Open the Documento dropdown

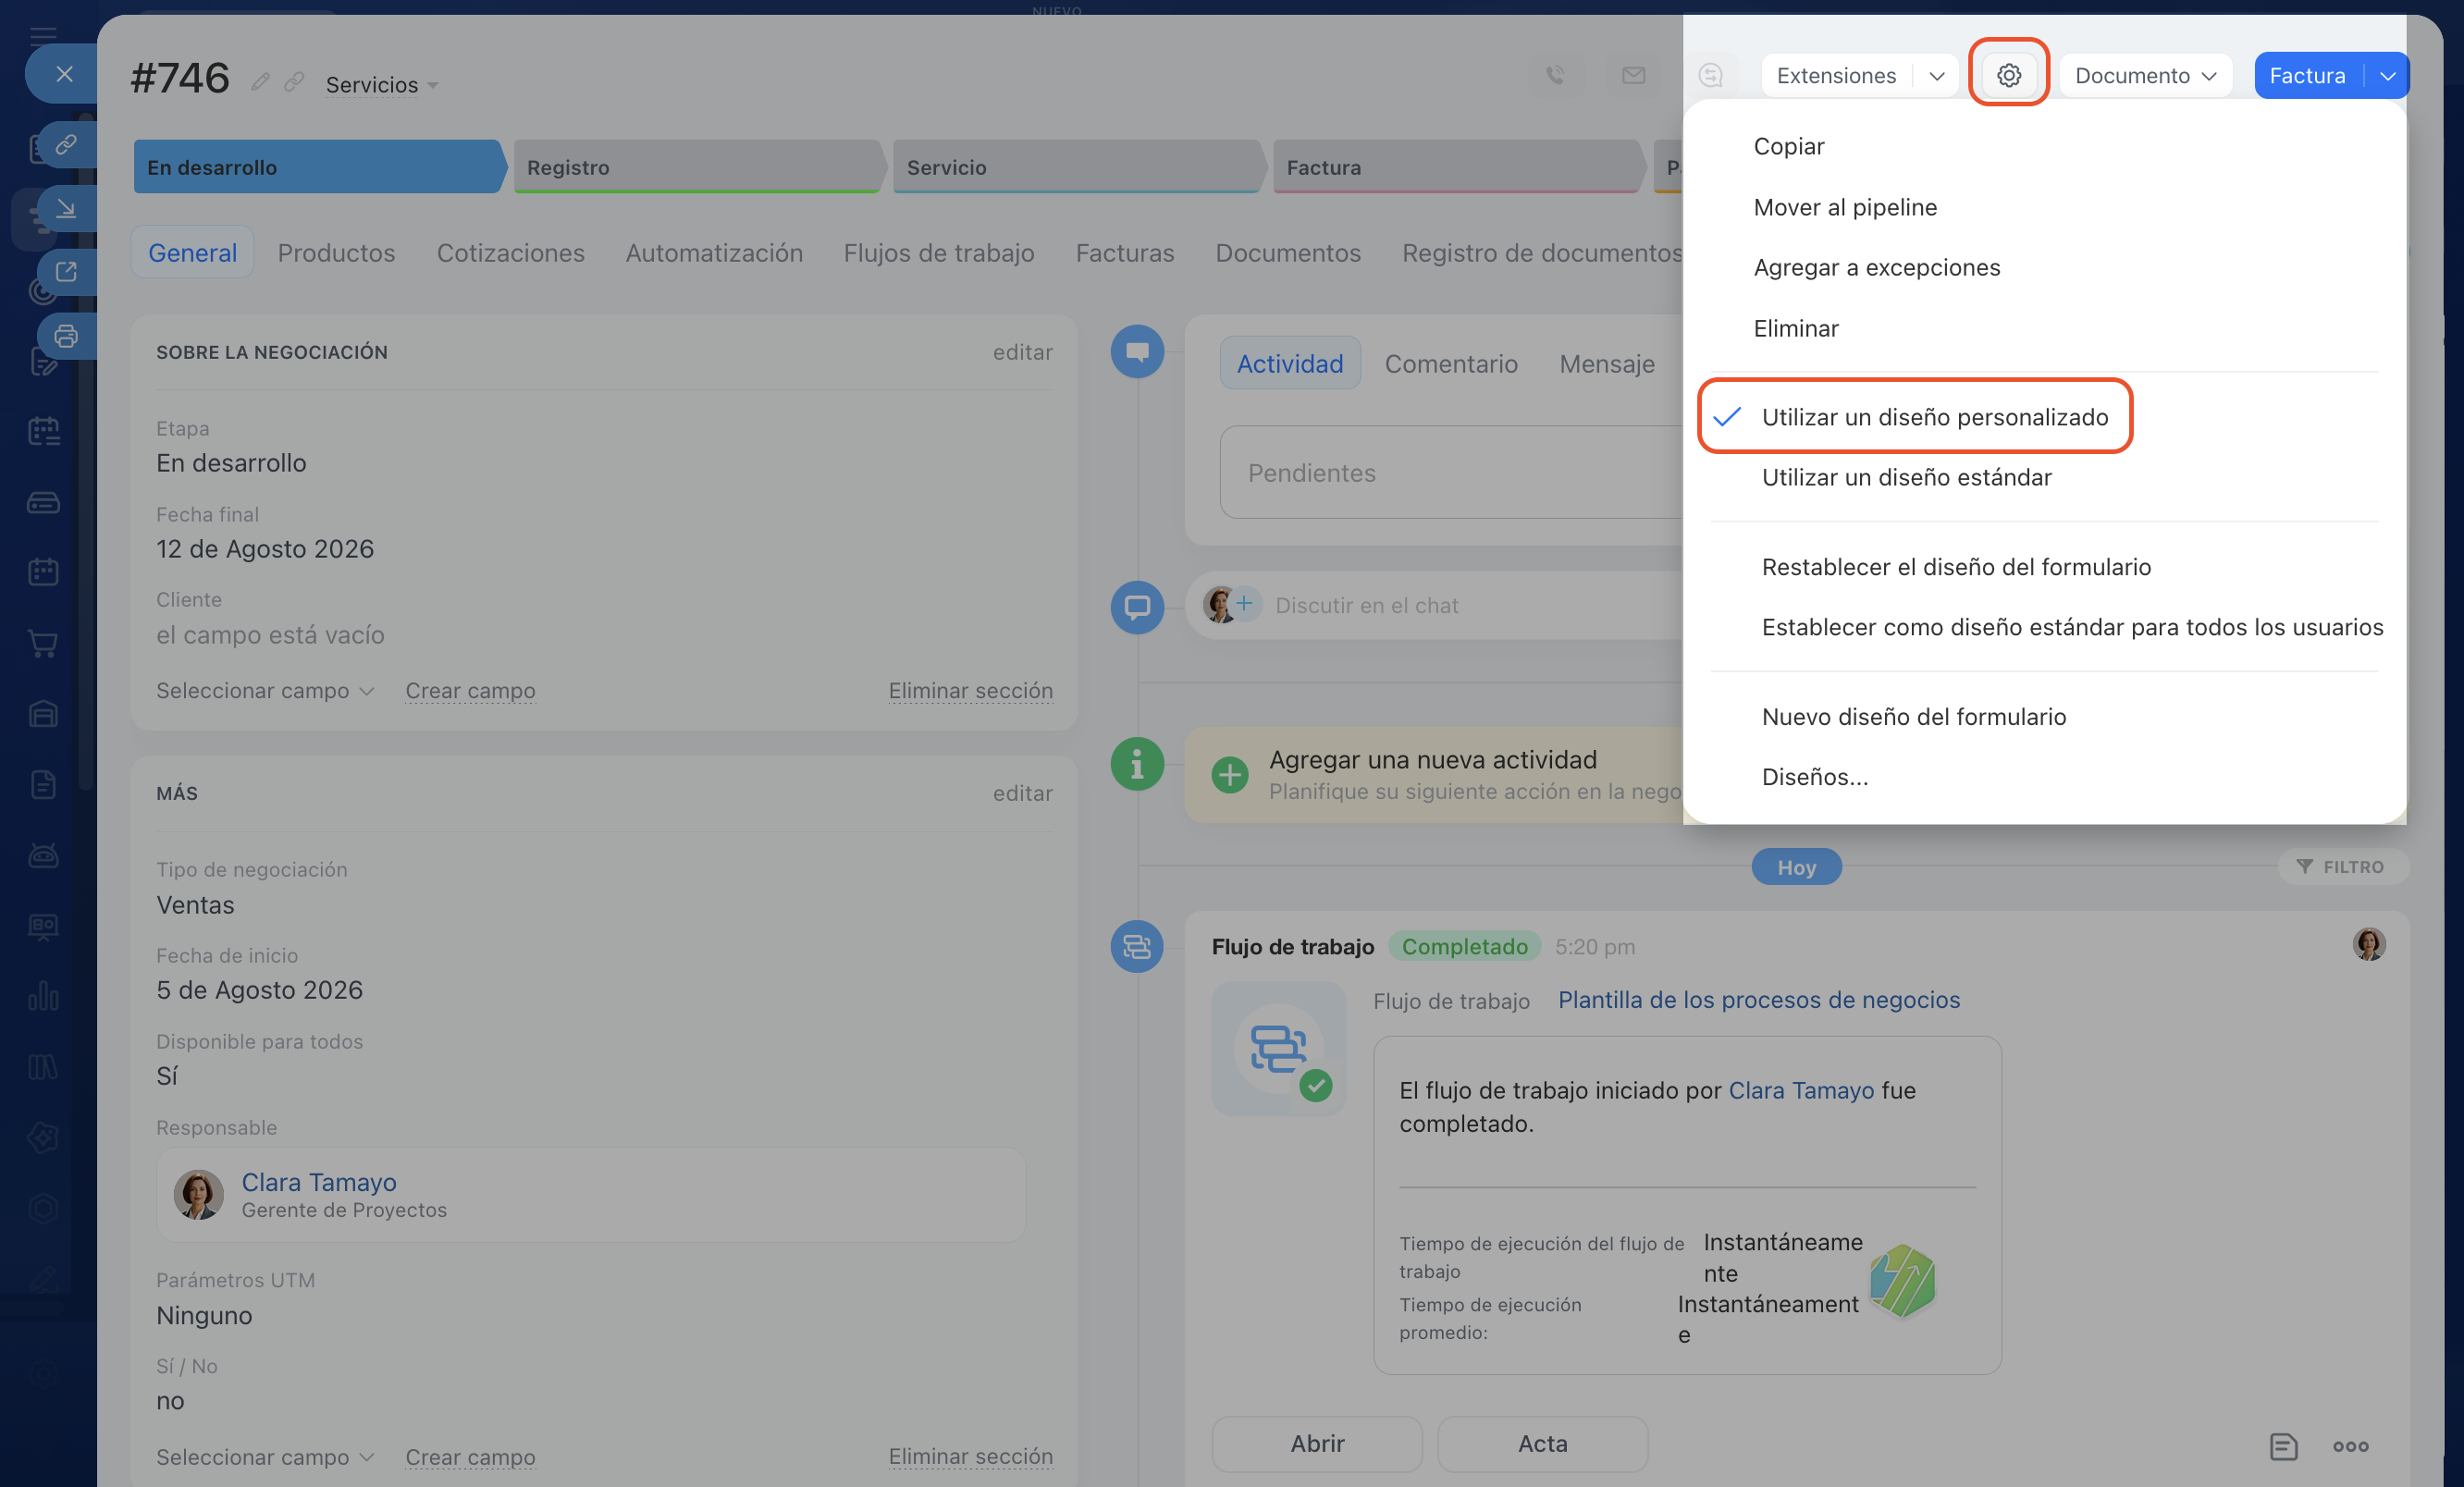point(2145,75)
